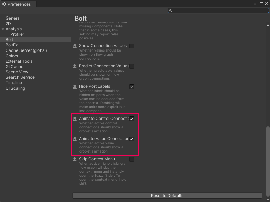The width and height of the screenshot is (270, 202).
Task: Click the user icon beside Animate Control Connections
Action: tap(75, 119)
